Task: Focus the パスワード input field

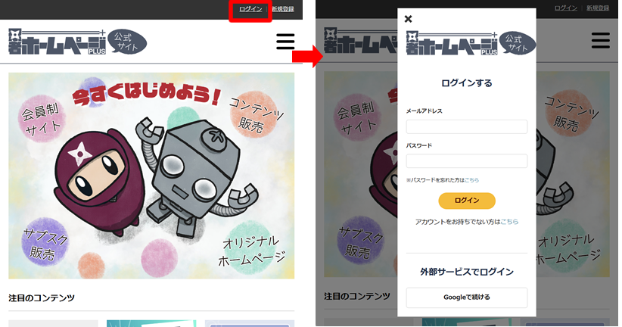Action: 466,160
